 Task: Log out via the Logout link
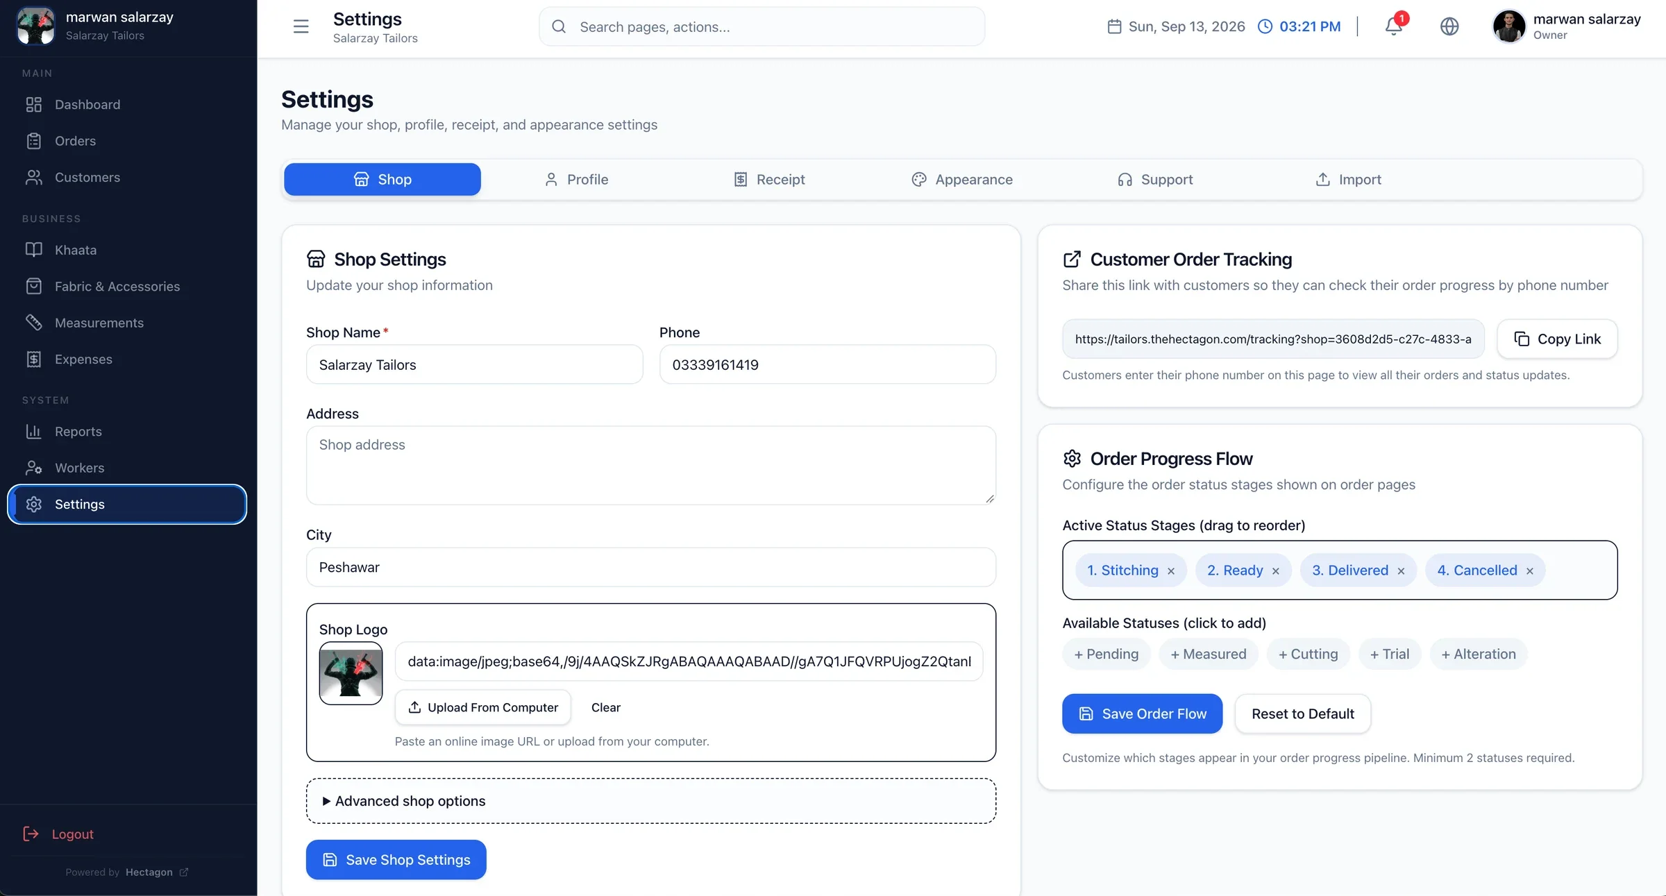(58, 834)
